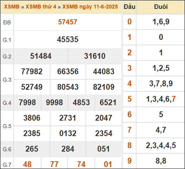Open the XSMB breadcrumb link

(12, 7)
